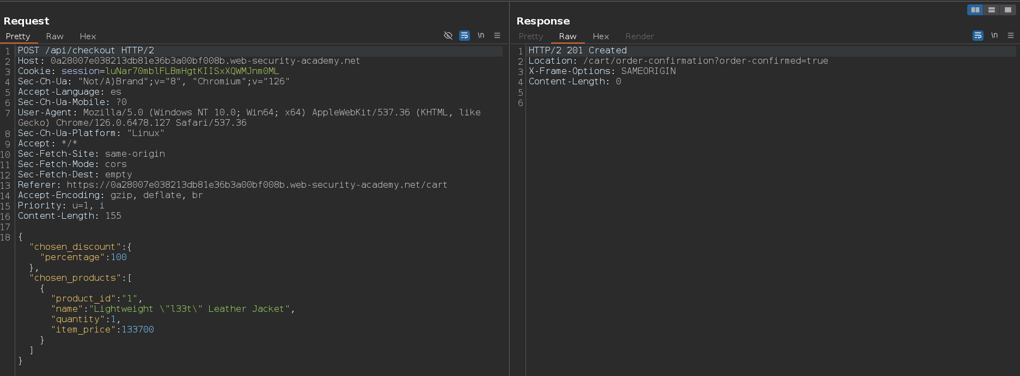Image resolution: width=1020 pixels, height=376 pixels.
Task: Click the Request panel heading
Action: coord(27,21)
